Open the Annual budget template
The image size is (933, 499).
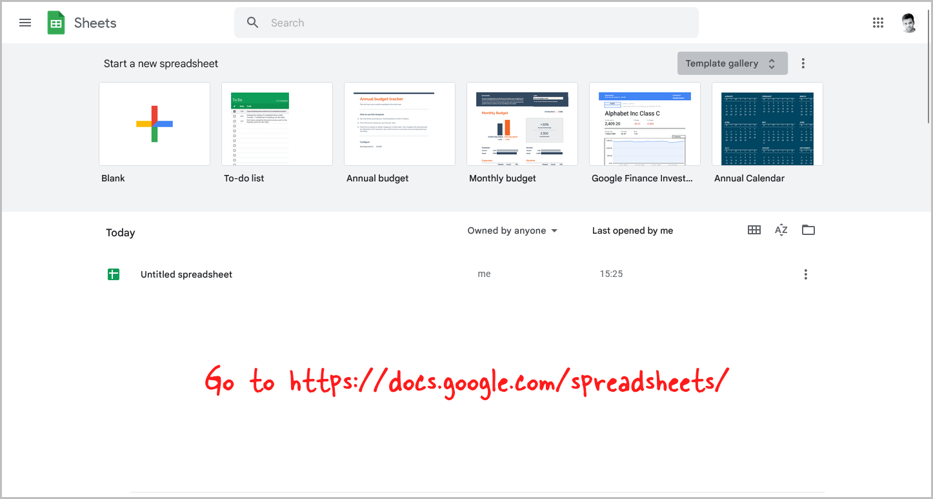[x=399, y=124]
